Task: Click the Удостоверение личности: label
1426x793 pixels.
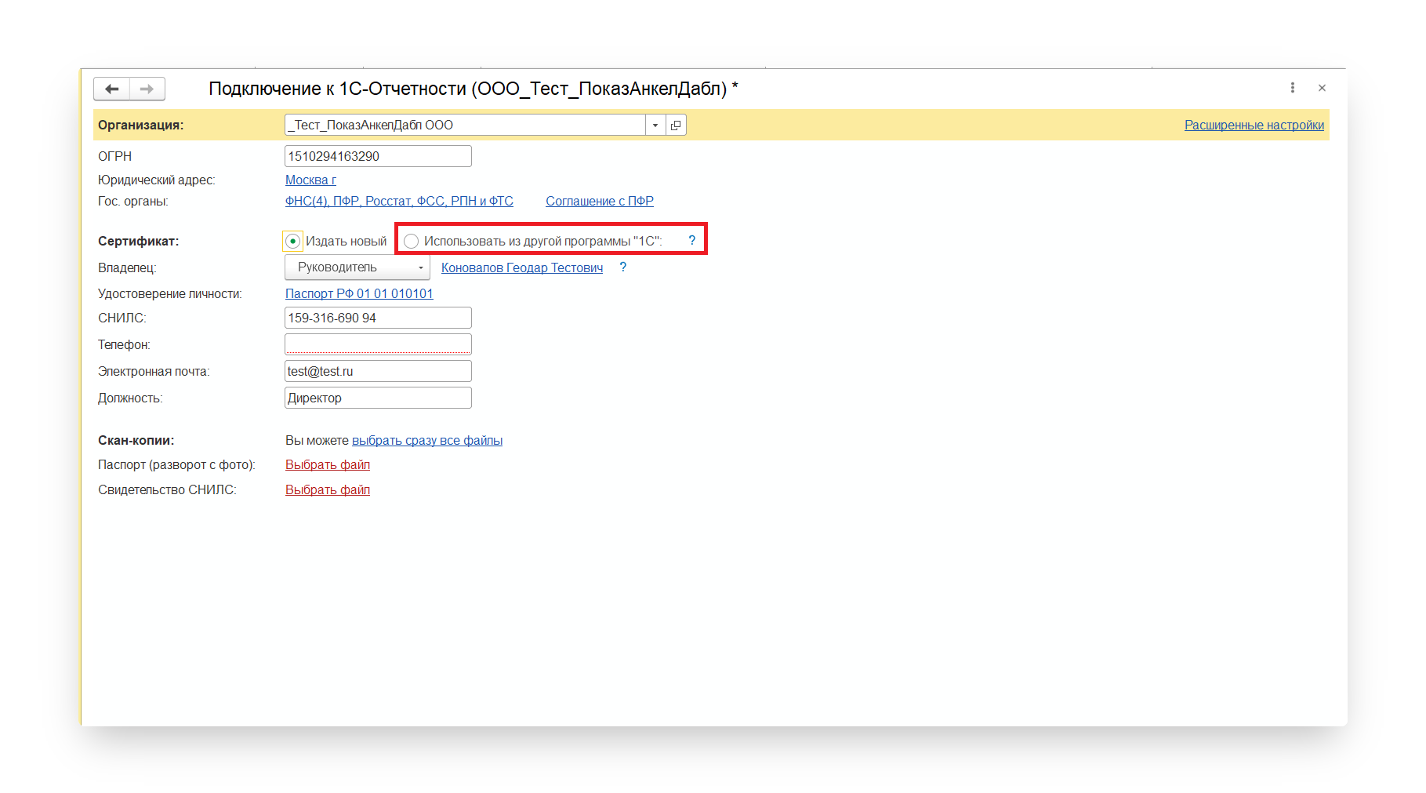Action: (170, 294)
